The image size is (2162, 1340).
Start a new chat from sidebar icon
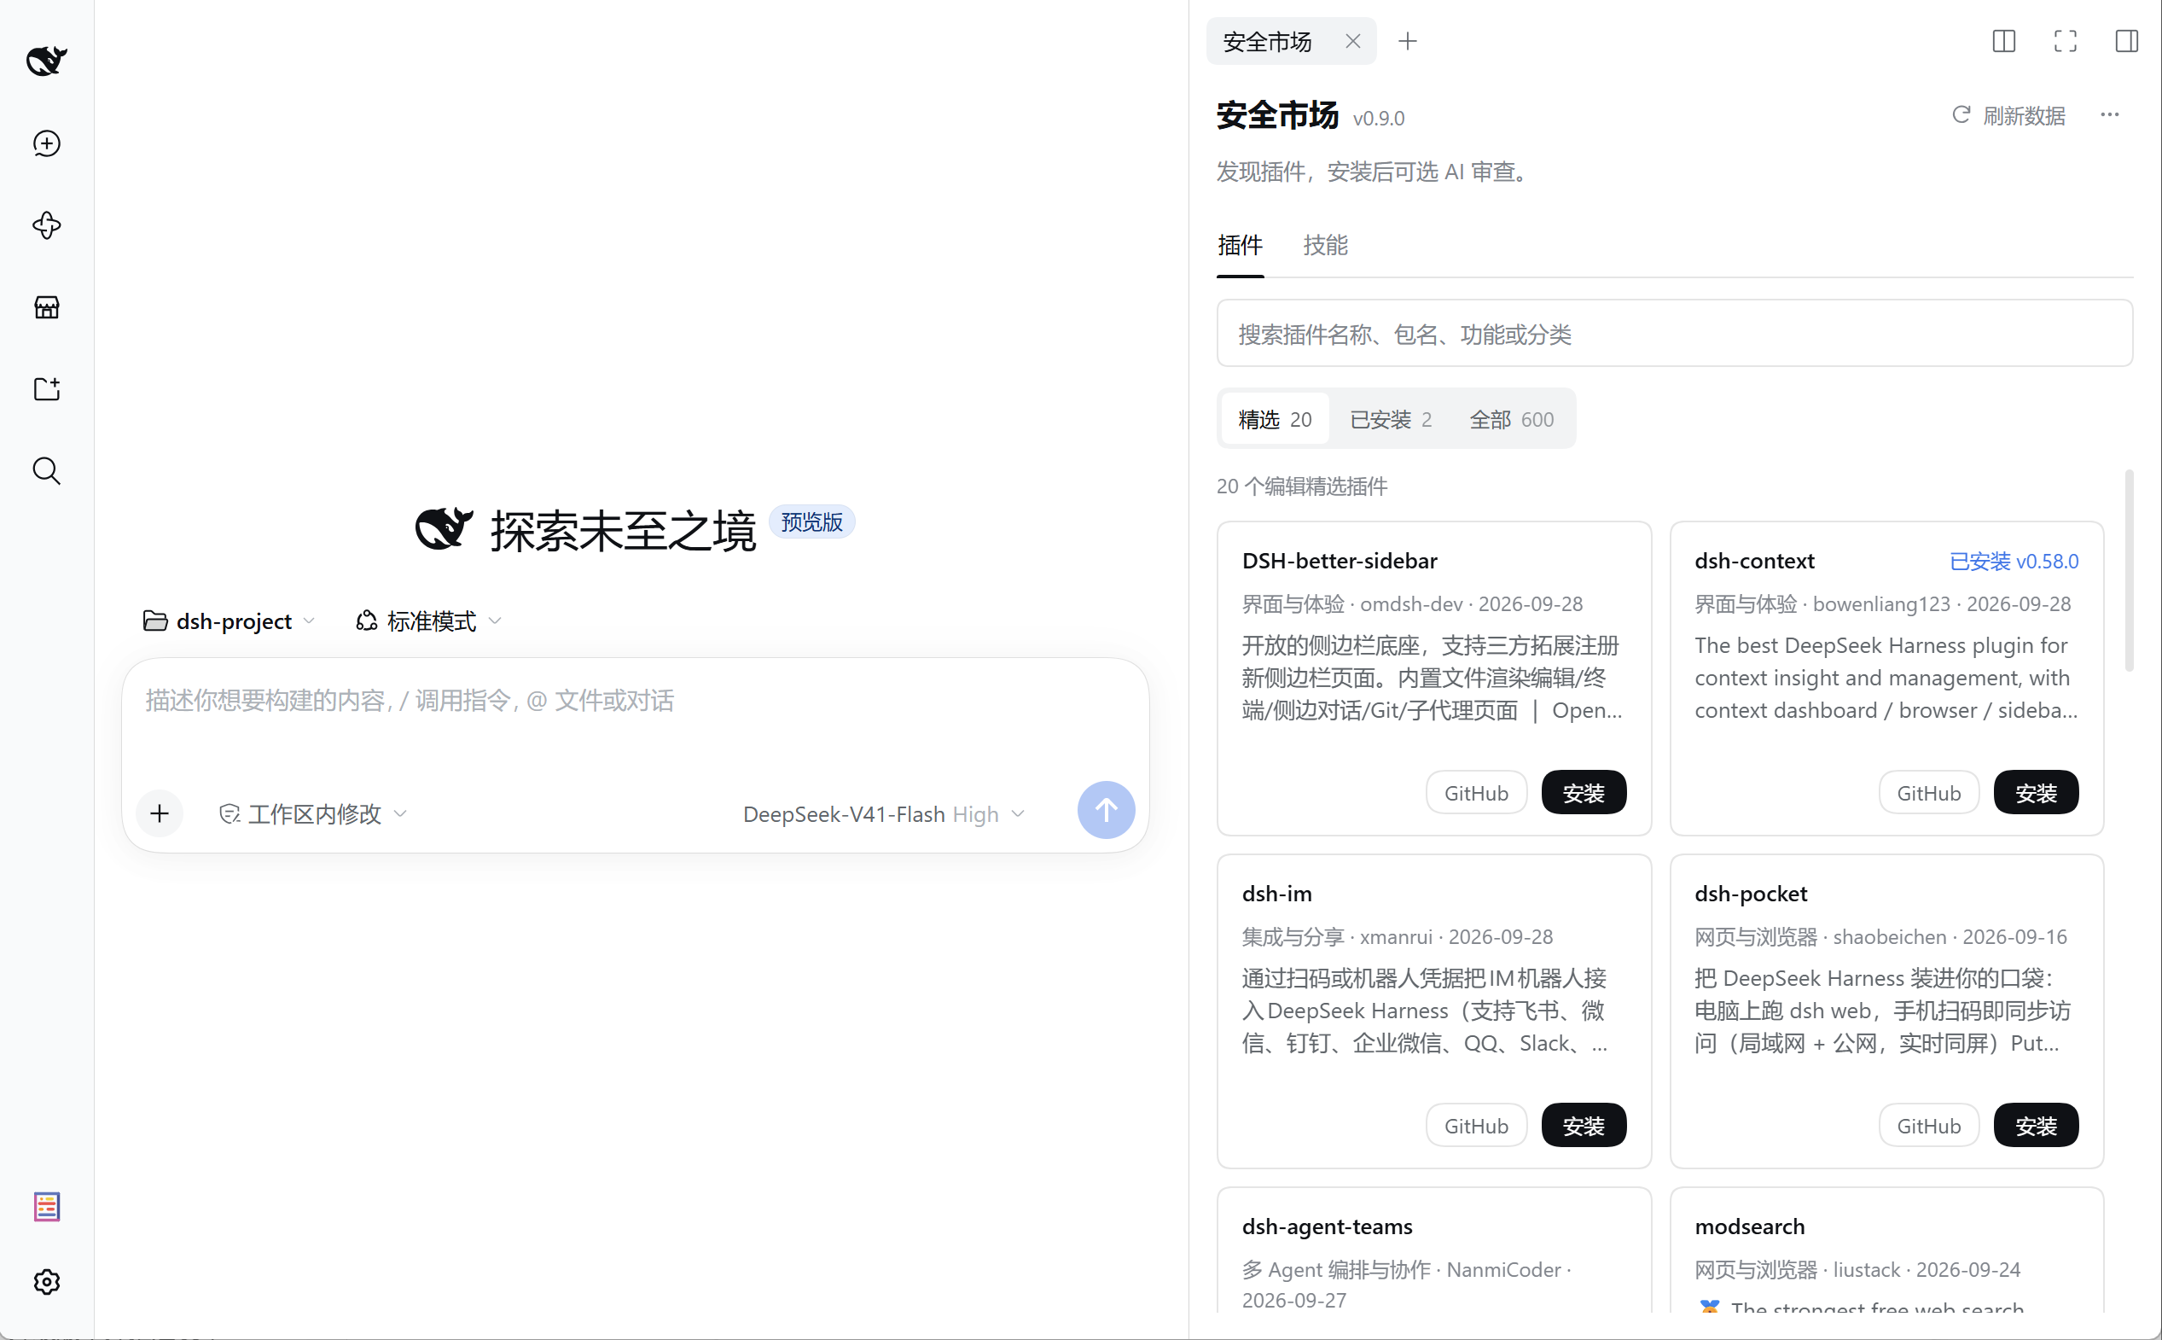[x=46, y=143]
